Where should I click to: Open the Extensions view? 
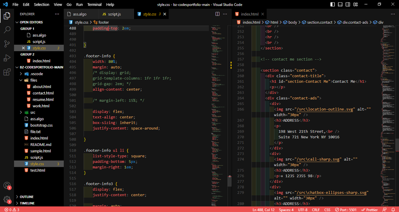coord(7,72)
